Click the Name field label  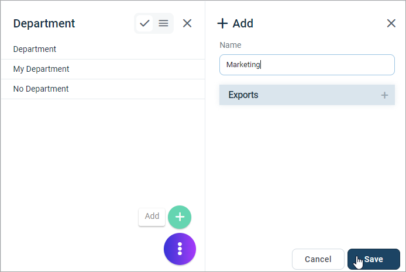pos(230,45)
